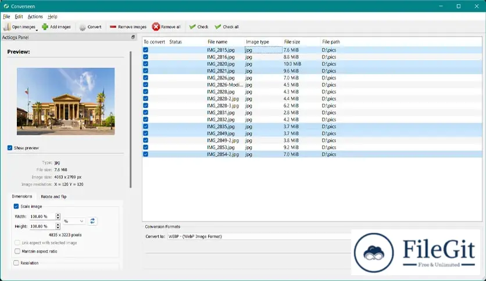The width and height of the screenshot is (486, 281).
Task: Open the Edit menu
Action: 19,17
